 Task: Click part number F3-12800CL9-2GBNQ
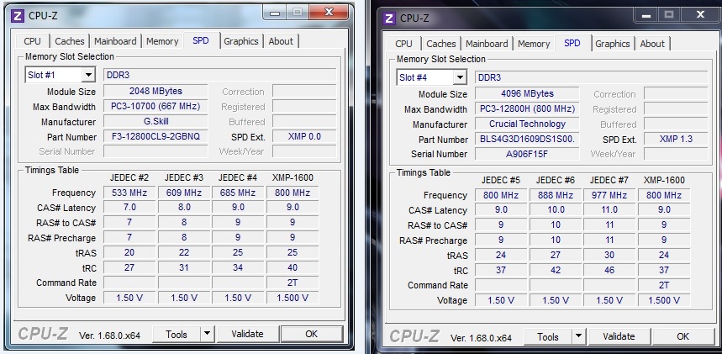(x=155, y=136)
